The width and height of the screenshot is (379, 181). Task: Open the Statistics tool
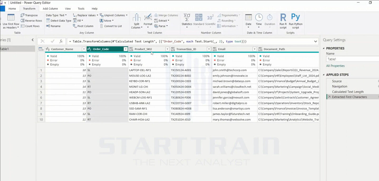pos(187,21)
